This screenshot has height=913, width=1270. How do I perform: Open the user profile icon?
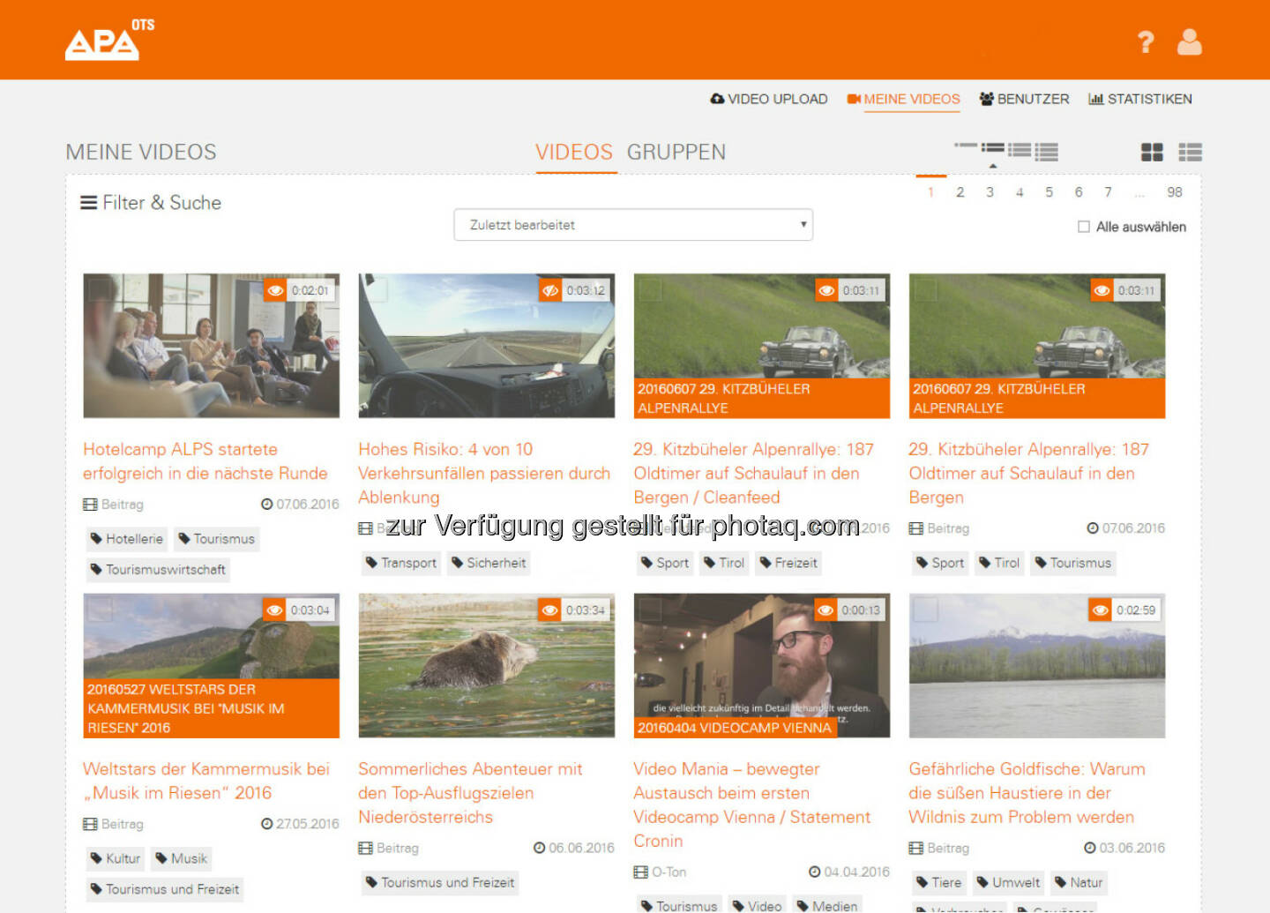(x=1189, y=42)
